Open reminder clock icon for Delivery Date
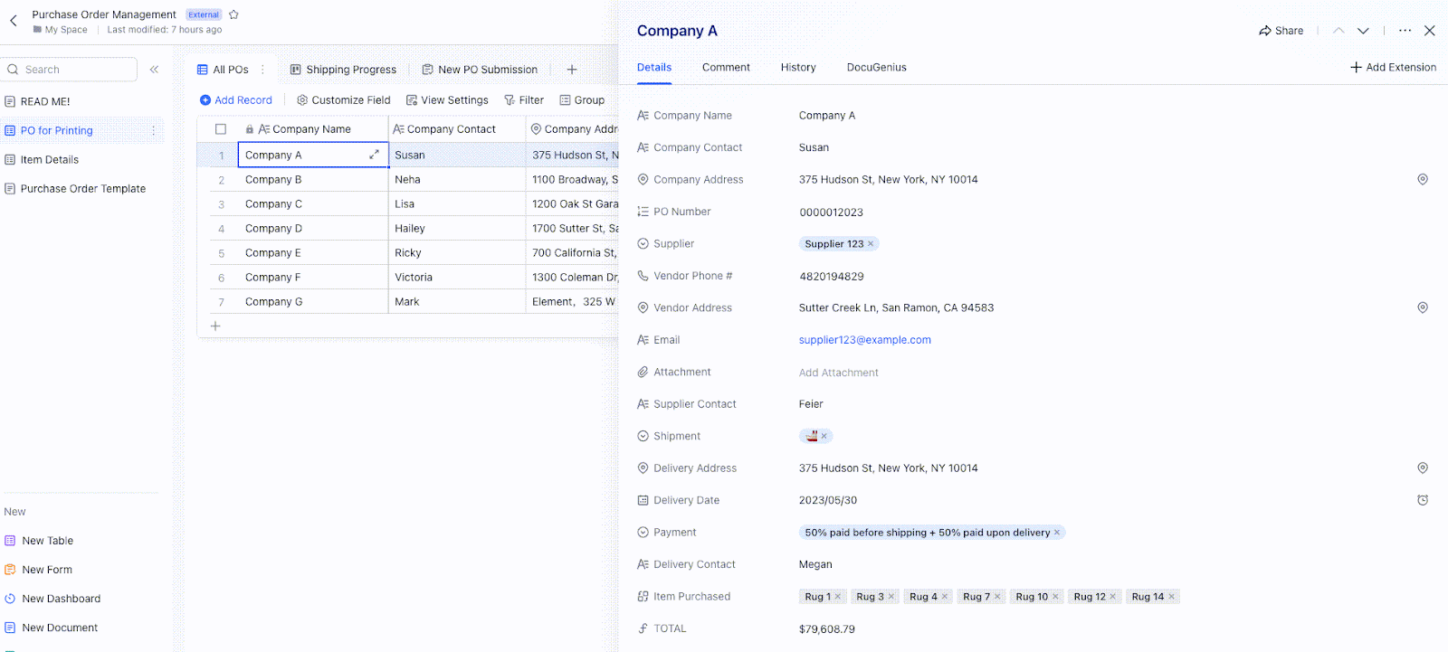The width and height of the screenshot is (1448, 652). coord(1423,500)
